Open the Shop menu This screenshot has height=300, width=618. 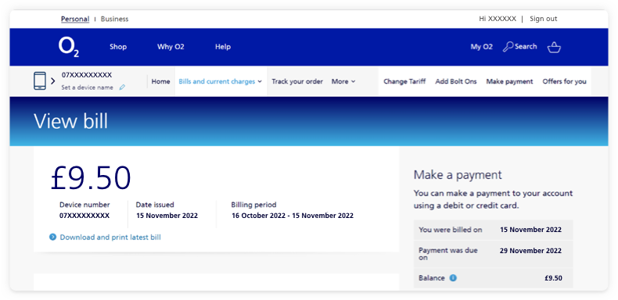(x=118, y=47)
